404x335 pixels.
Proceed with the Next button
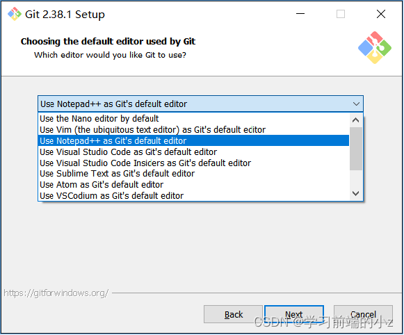tap(294, 314)
